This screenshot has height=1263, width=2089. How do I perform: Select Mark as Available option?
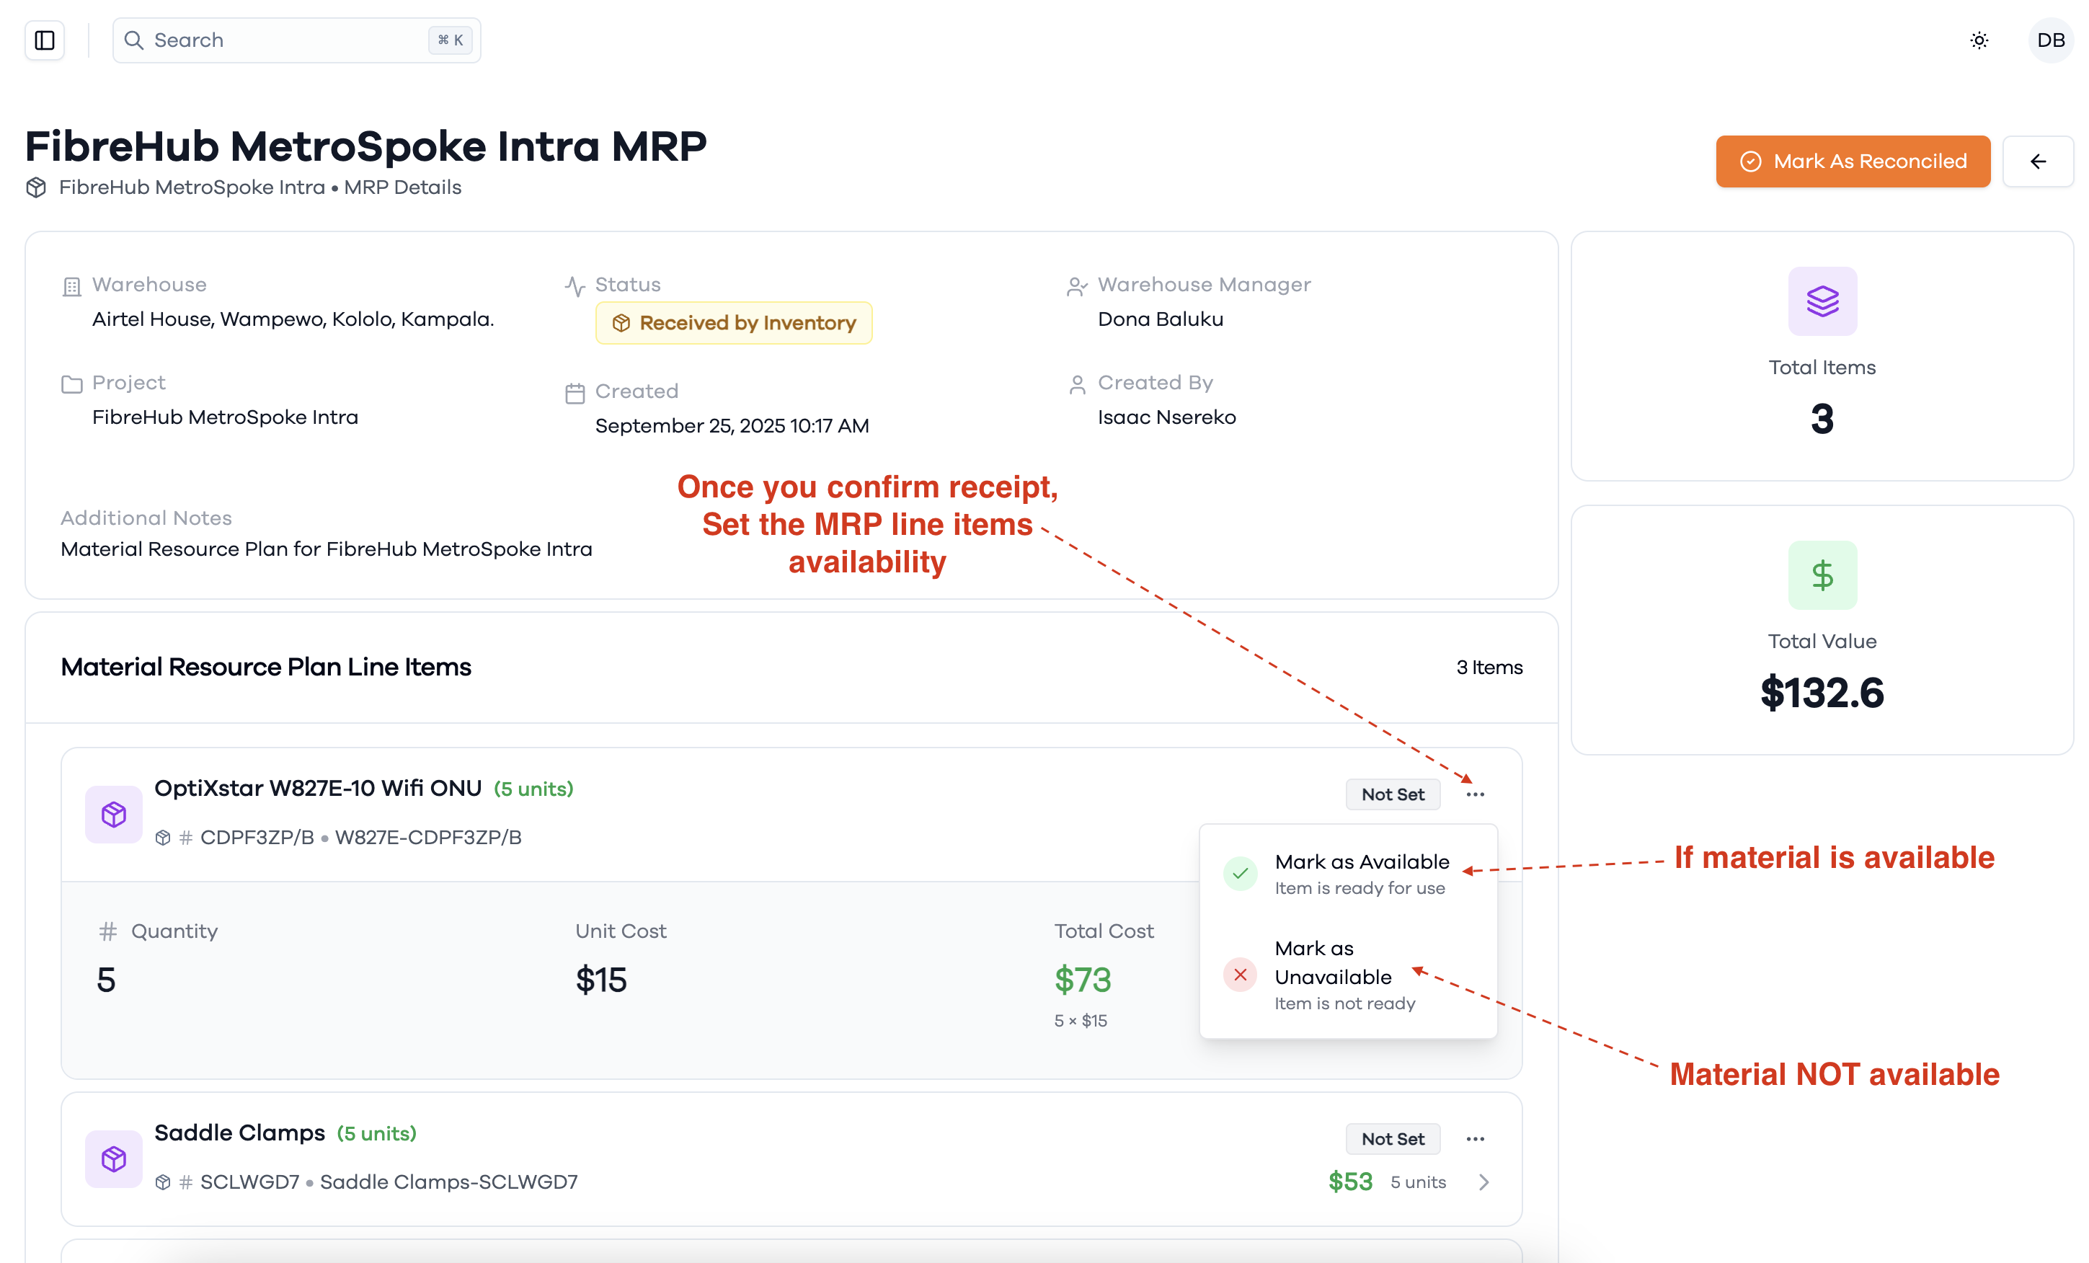1348,873
